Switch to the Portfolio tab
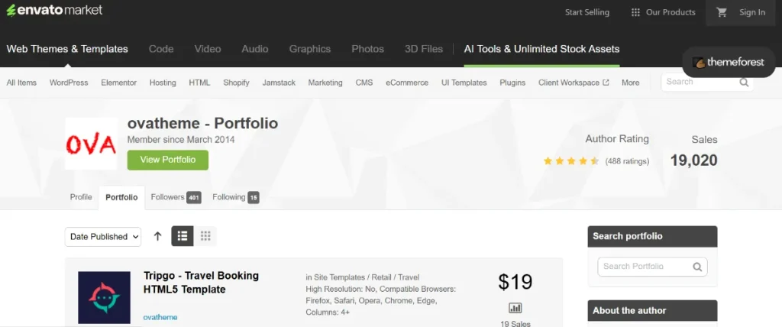782x327 pixels. click(121, 198)
